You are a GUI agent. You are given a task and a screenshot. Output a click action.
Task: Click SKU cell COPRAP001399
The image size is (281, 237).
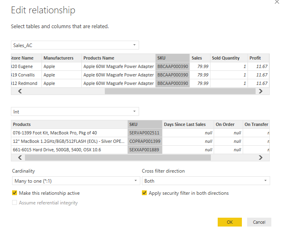coord(145,141)
